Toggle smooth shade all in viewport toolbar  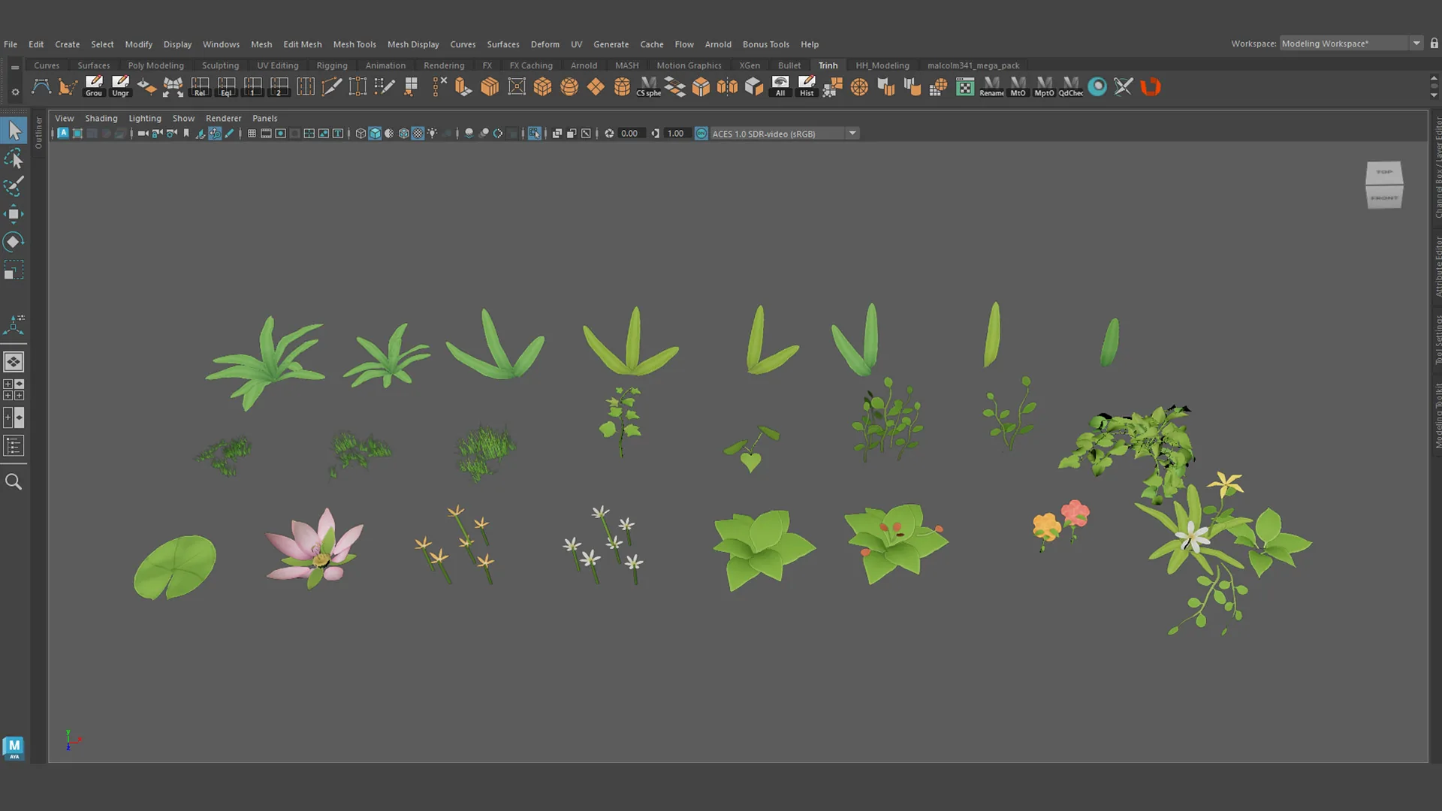point(375,134)
